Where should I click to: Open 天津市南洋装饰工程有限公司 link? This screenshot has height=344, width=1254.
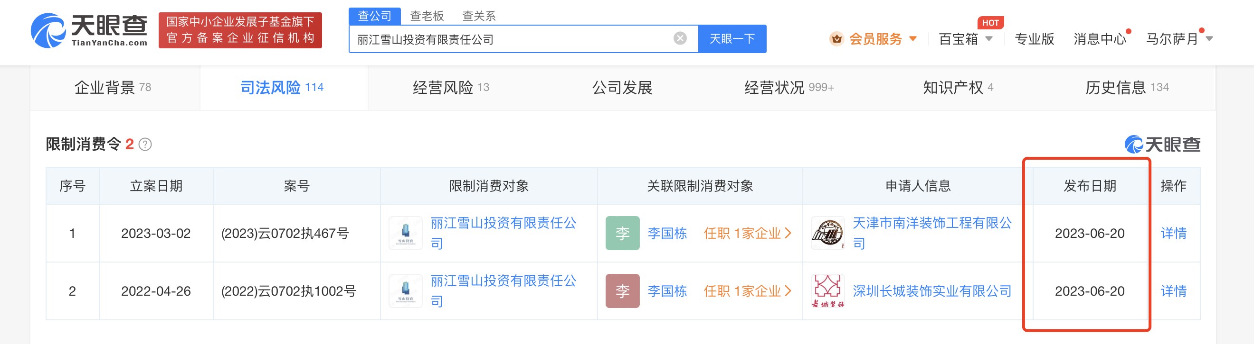pyautogui.click(x=932, y=233)
